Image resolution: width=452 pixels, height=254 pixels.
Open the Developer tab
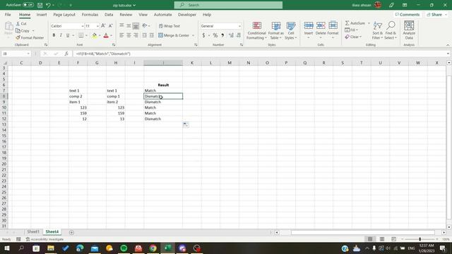tap(187, 14)
